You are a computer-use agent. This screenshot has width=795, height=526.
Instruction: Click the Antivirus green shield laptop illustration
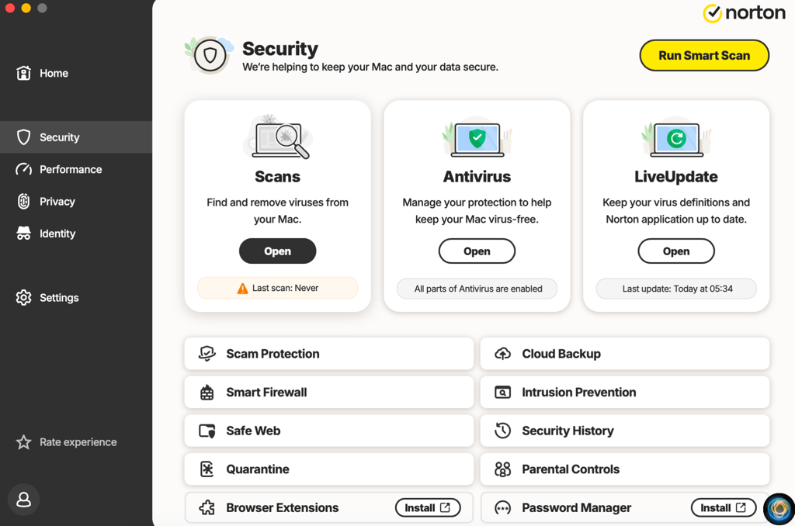click(x=477, y=138)
